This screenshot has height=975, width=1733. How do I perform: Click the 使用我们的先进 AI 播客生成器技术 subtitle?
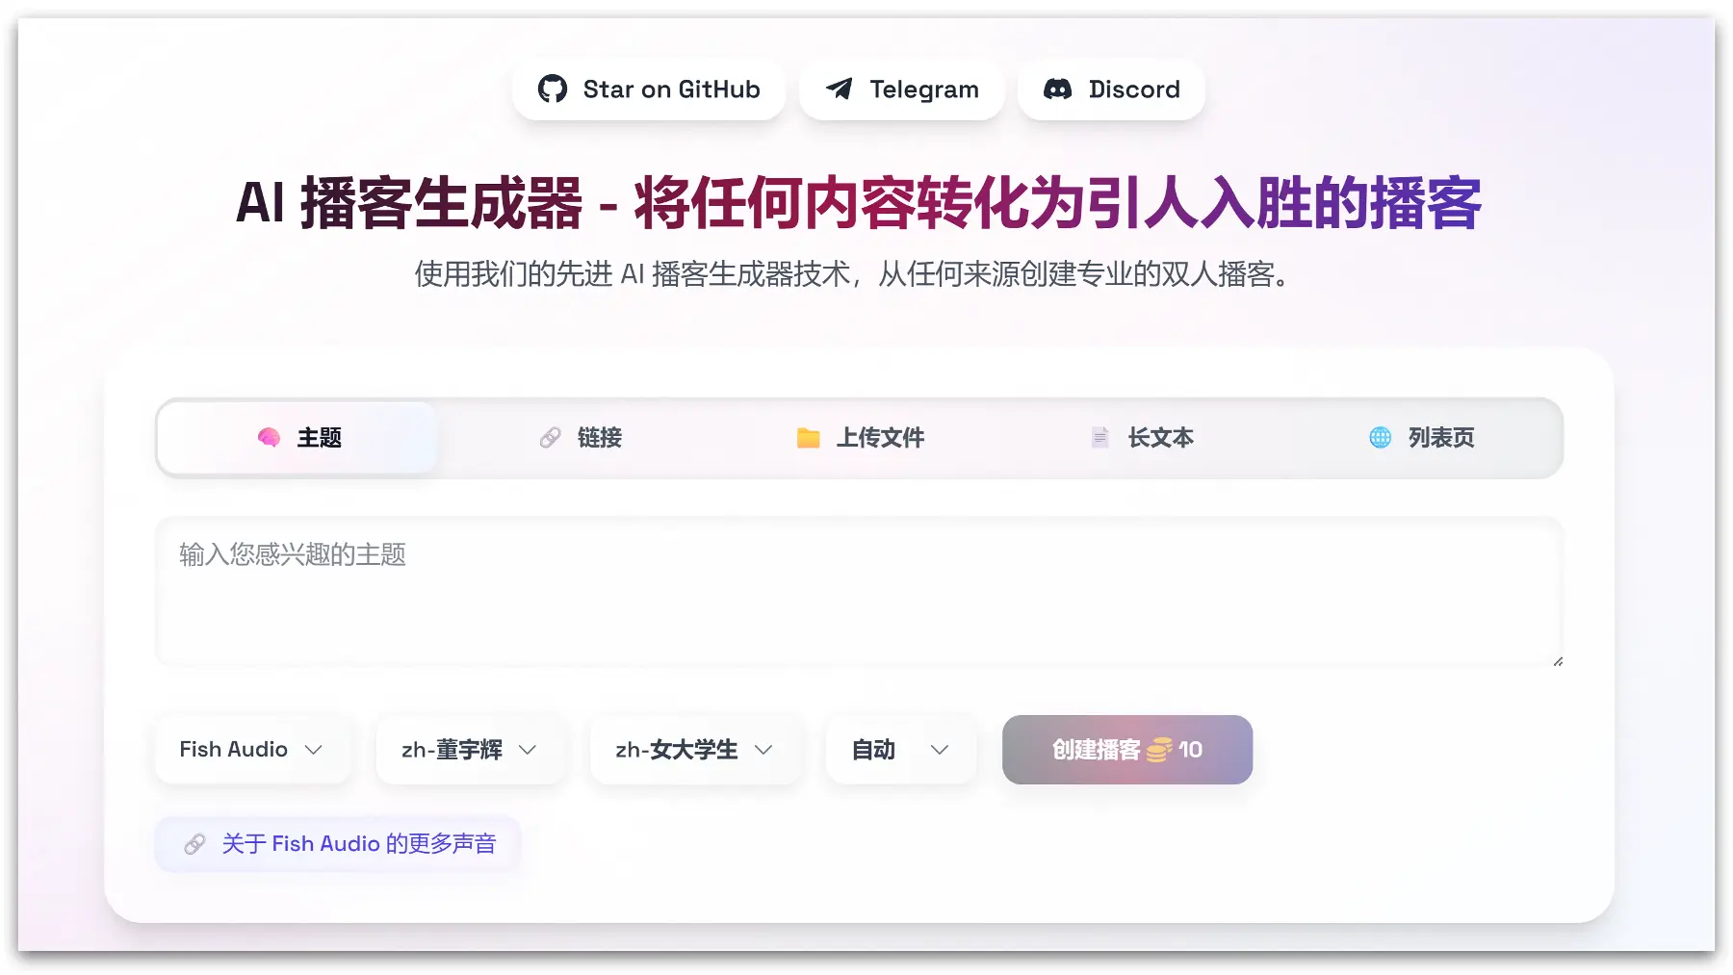point(855,274)
